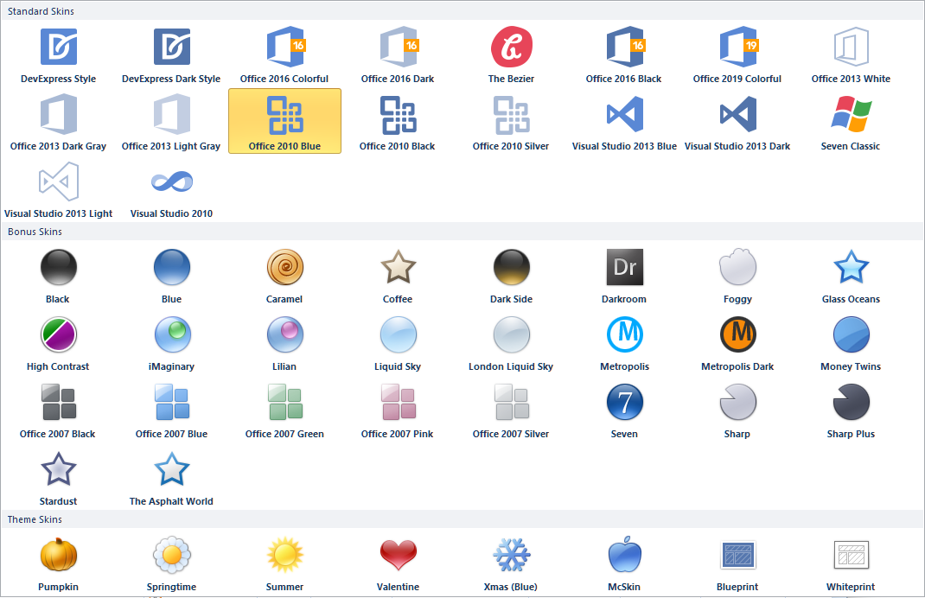This screenshot has height=598, width=925.
Task: Select the High Contrast skin icon
Action: tap(59, 334)
